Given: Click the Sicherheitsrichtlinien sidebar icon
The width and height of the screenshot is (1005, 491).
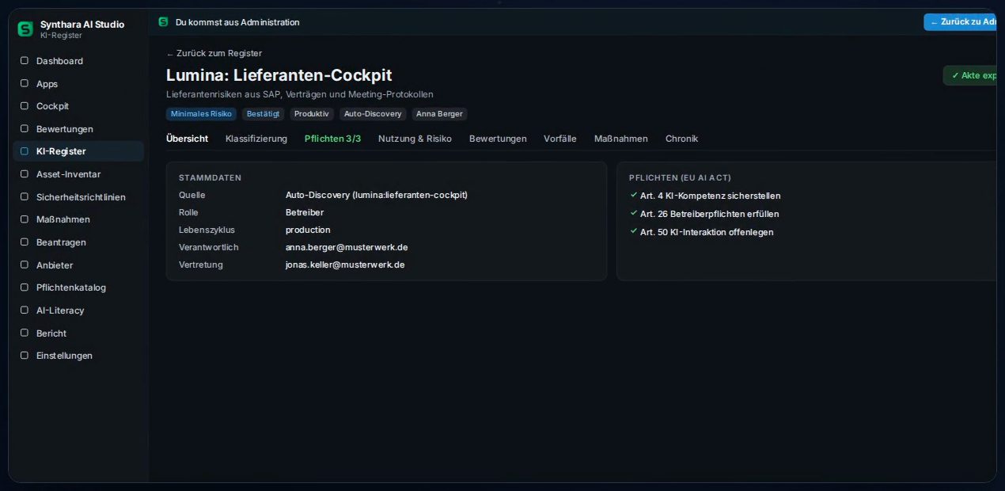Looking at the screenshot, I should pos(25,196).
